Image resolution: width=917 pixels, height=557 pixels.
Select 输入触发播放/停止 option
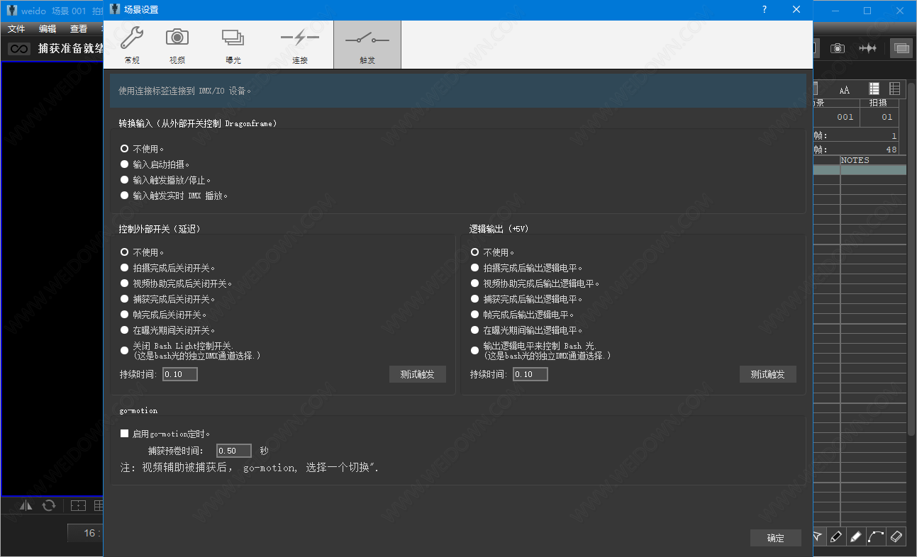165,180
